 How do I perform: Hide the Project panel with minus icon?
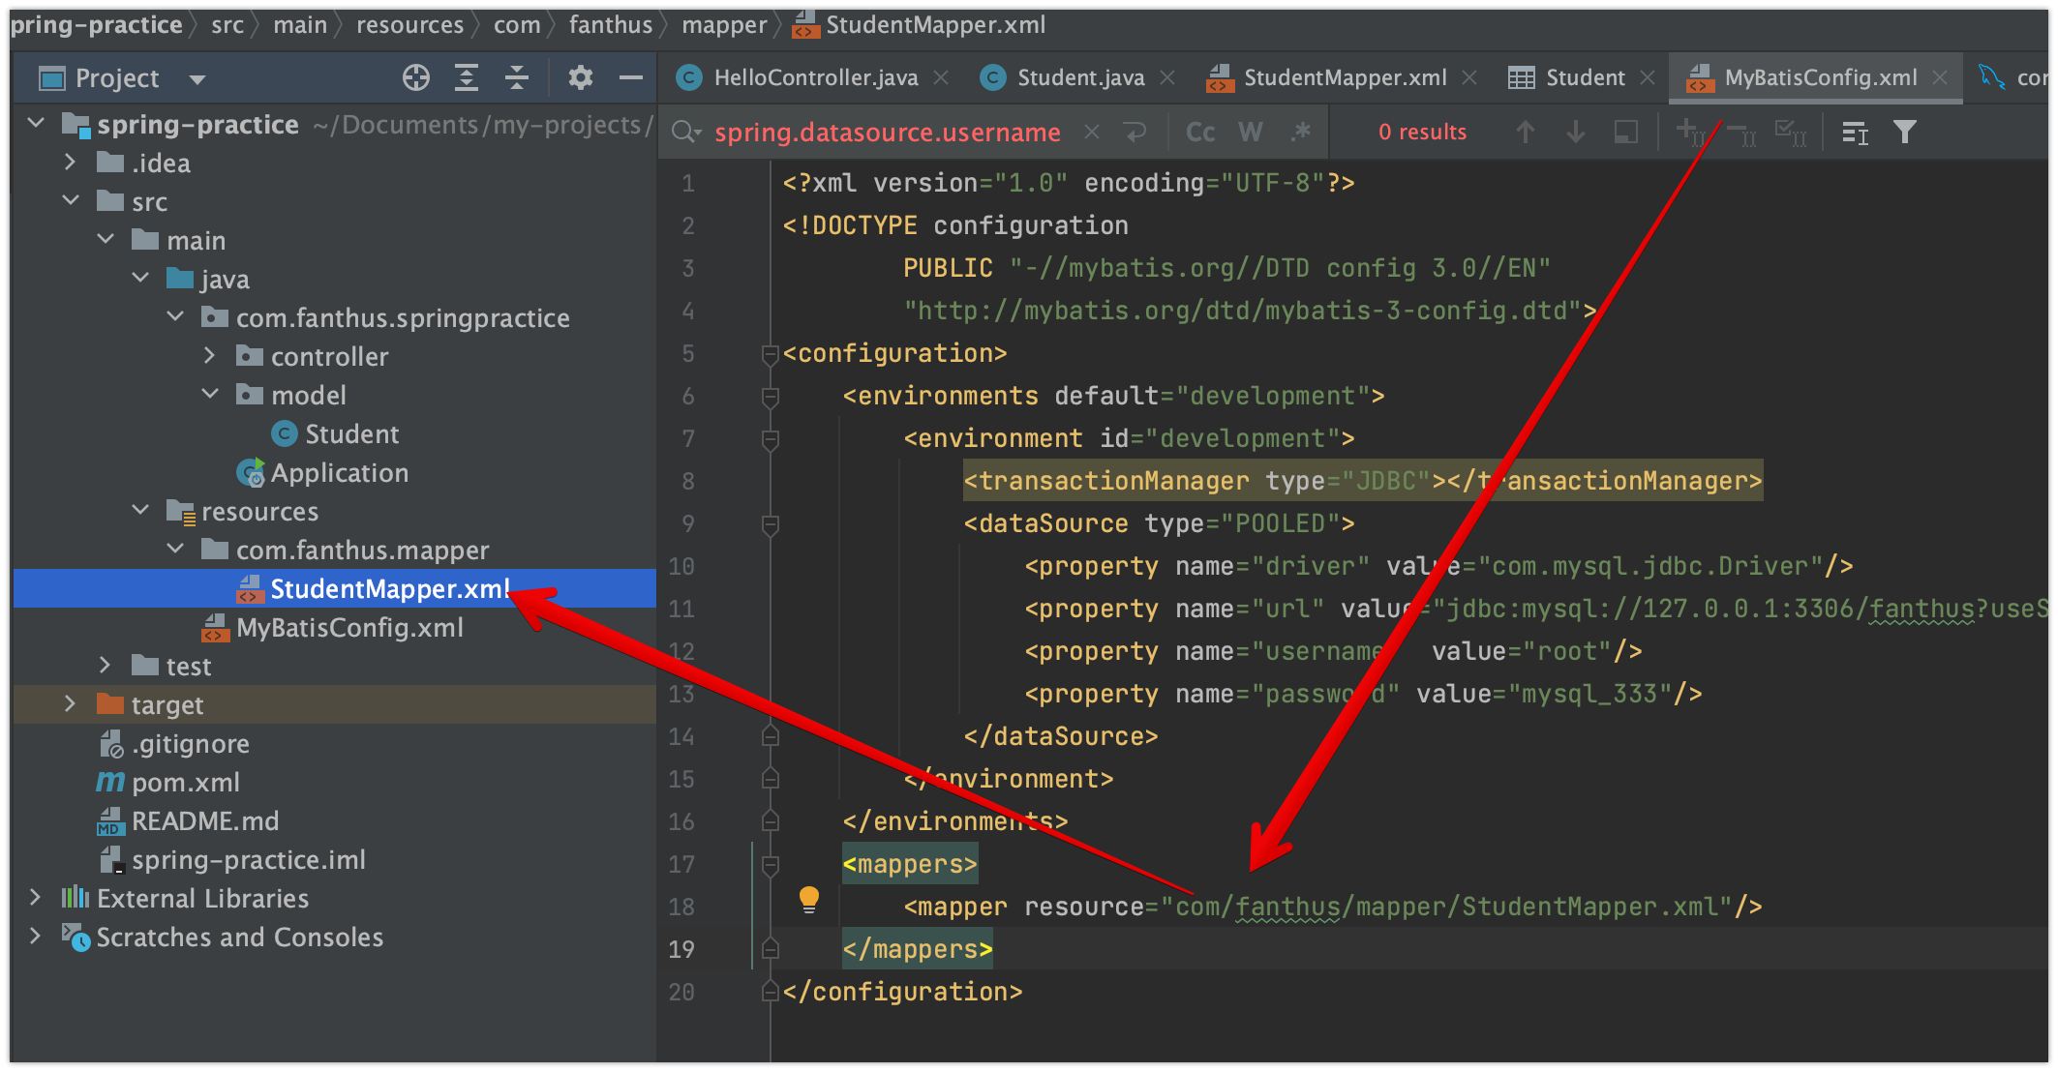631,78
